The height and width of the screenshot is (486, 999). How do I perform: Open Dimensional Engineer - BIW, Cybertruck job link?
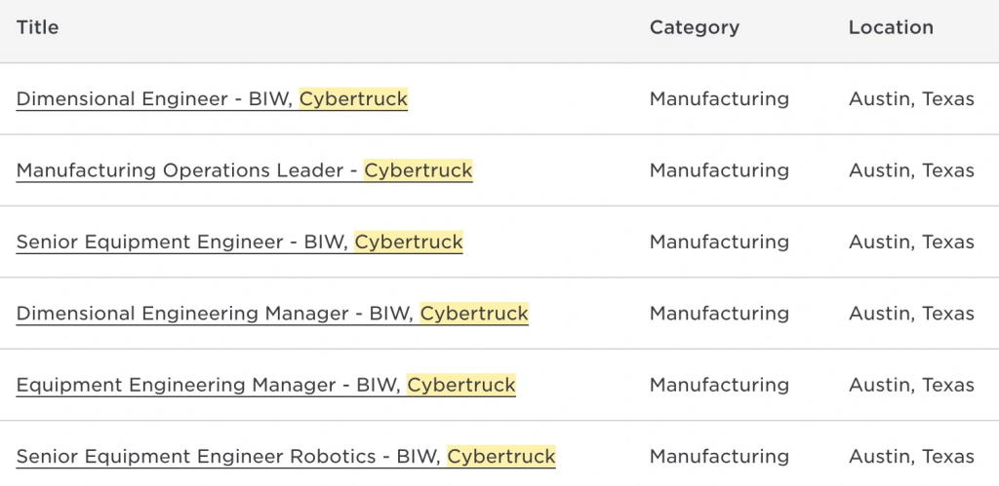point(212,99)
